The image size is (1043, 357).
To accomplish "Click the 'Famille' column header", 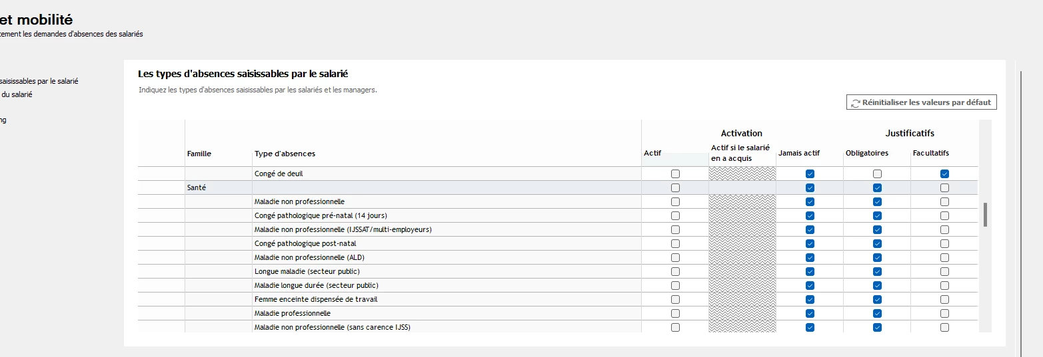I will [199, 154].
